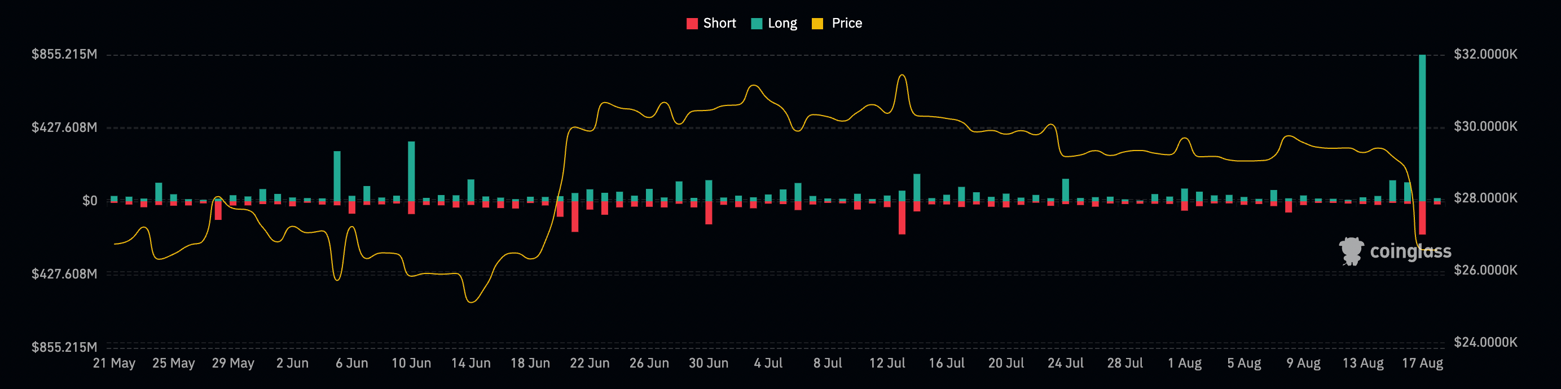The height and width of the screenshot is (389, 1561).
Task: Click the 8 Jul date label
Action: click(x=827, y=363)
